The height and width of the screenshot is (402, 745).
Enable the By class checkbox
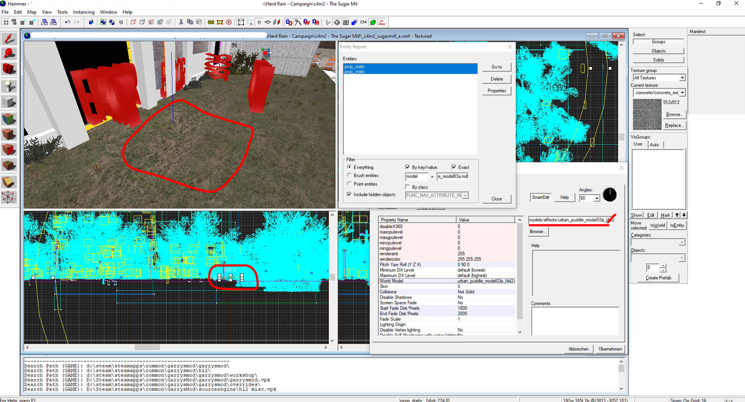pos(407,187)
